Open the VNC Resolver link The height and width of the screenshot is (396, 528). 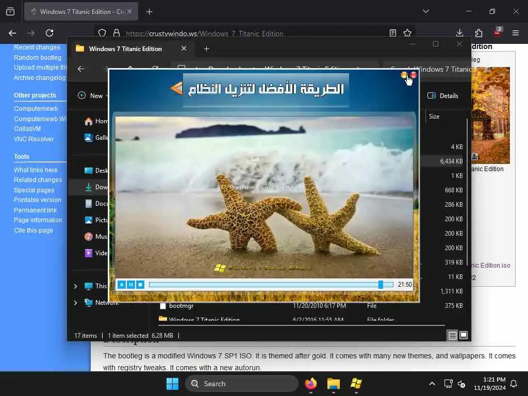pyautogui.click(x=34, y=139)
